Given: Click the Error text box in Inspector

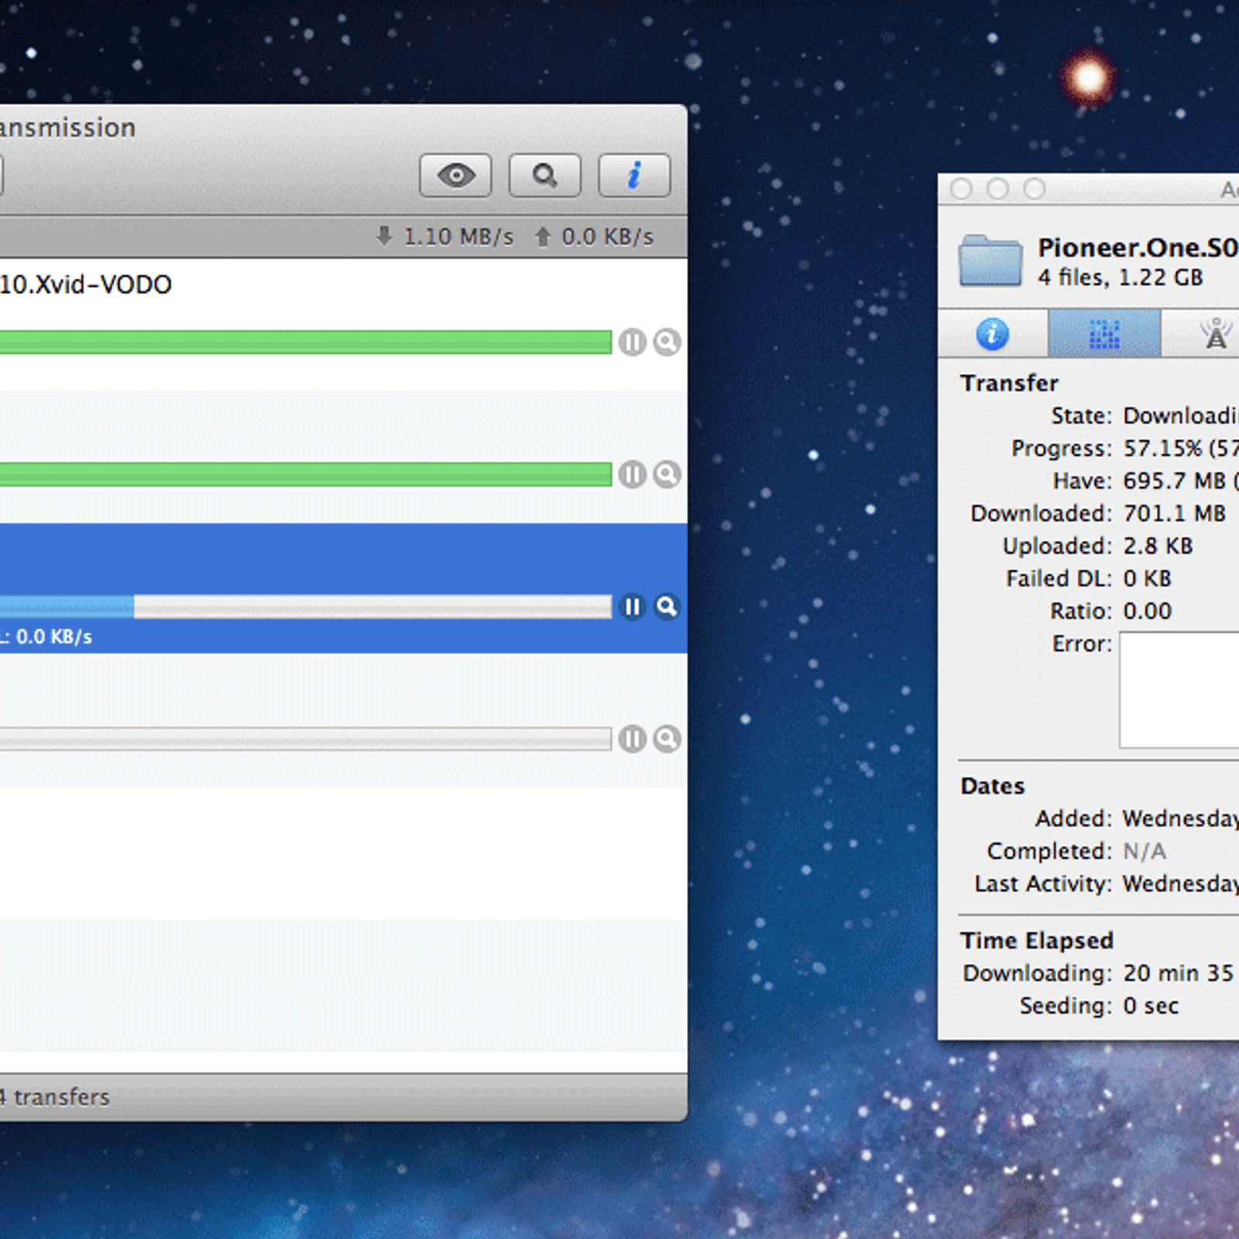Looking at the screenshot, I should pyautogui.click(x=1179, y=690).
